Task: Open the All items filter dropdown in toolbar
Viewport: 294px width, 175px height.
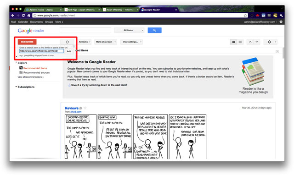Action: (85, 42)
